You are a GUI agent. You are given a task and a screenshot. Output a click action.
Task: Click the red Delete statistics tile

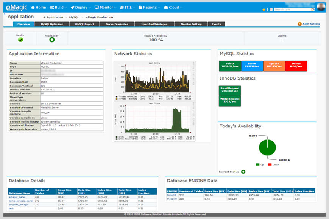(296, 66)
